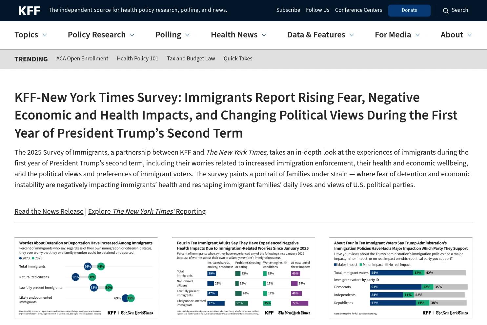This screenshot has width=487, height=325.
Task: Open the About menu
Action: pyautogui.click(x=452, y=35)
